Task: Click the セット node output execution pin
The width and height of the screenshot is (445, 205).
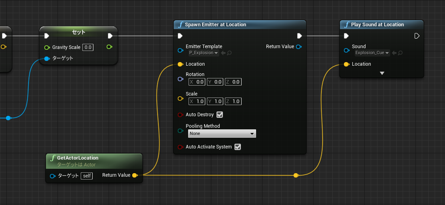Action: click(110, 36)
